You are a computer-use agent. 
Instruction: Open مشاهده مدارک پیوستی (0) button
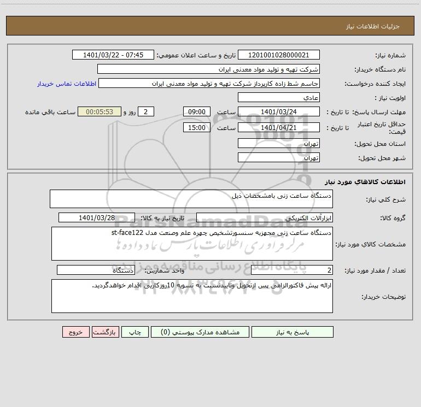pos(200,332)
